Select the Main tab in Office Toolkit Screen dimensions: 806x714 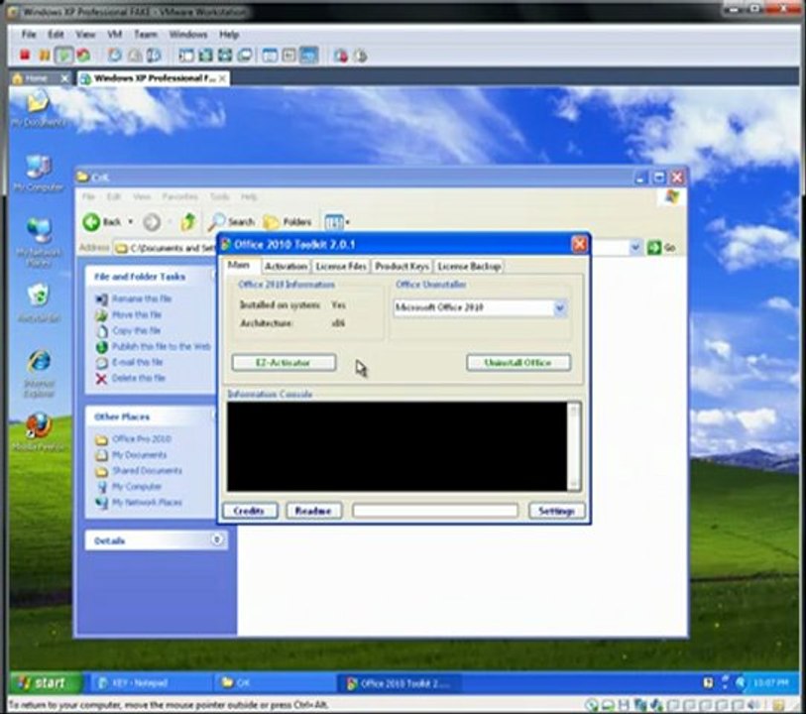pos(239,265)
